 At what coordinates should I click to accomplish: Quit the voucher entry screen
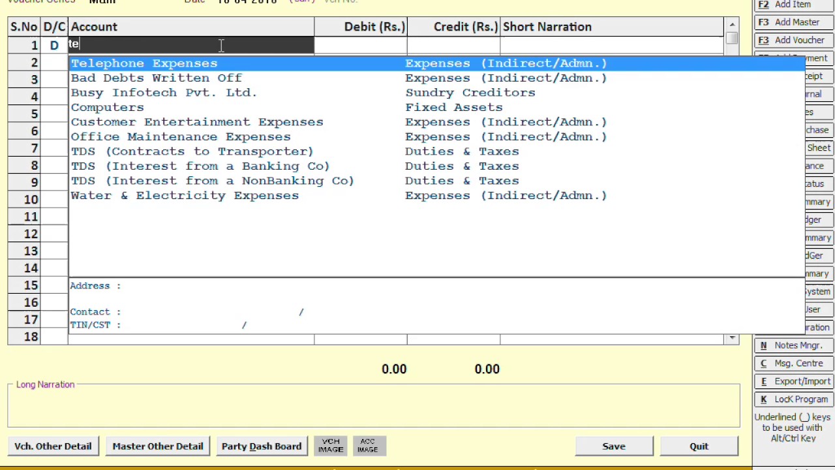pyautogui.click(x=699, y=446)
